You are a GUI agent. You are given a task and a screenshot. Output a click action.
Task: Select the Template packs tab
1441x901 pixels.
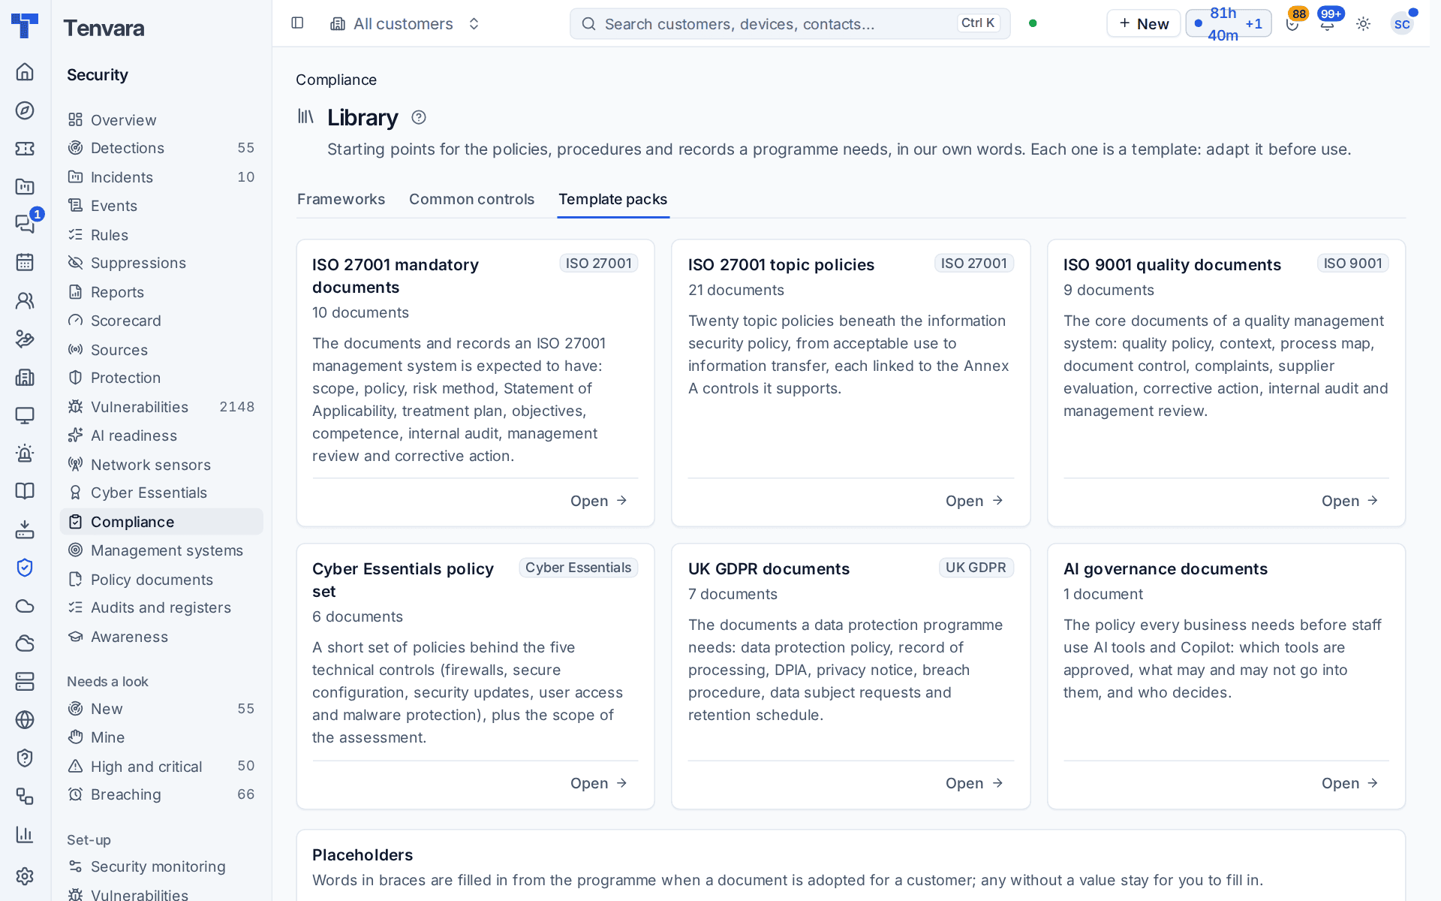(612, 199)
